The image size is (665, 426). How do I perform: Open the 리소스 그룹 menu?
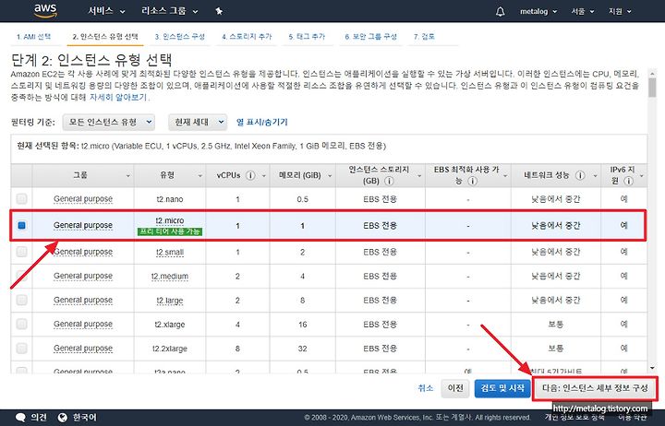tap(170, 11)
